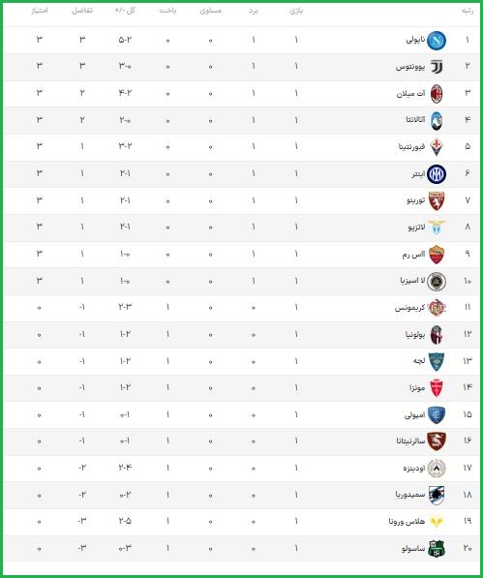
Task: Click the AS Roma crest
Action: tap(437, 255)
